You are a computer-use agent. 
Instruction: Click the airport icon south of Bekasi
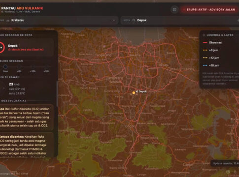pyautogui.click(x=147, y=69)
